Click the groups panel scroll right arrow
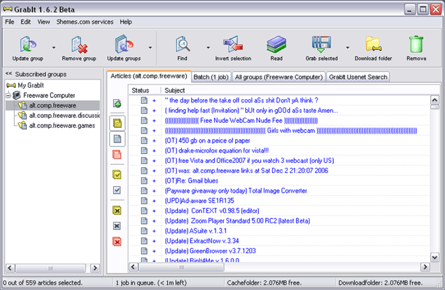 coord(95,268)
